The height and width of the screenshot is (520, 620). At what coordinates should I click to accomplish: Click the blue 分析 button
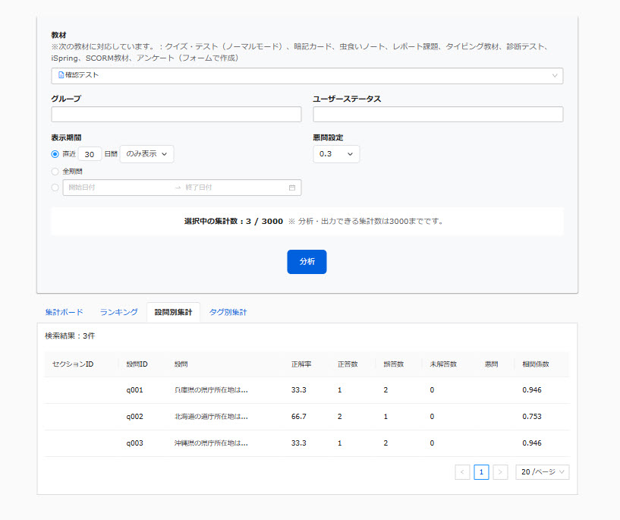point(307,262)
